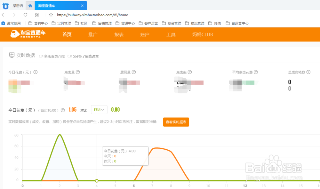Open 客户运营 bookmark folder
320x189 pixels.
pyautogui.click(x=148, y=23)
